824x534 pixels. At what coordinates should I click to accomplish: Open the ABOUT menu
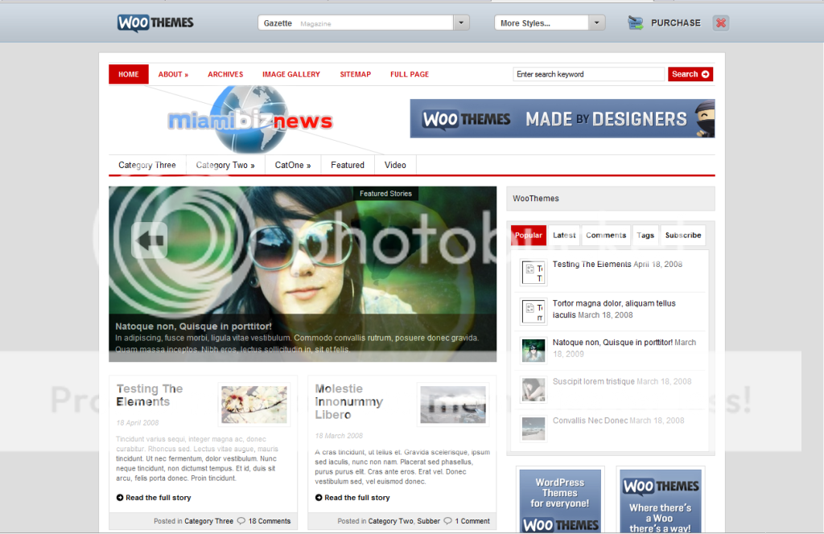click(x=174, y=74)
